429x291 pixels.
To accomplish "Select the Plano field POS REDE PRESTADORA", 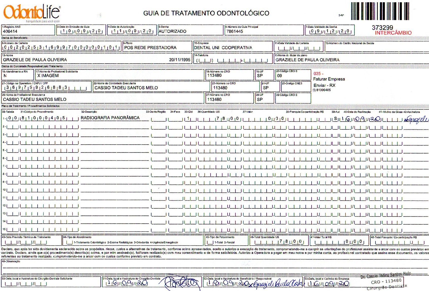I will [x=157, y=46].
